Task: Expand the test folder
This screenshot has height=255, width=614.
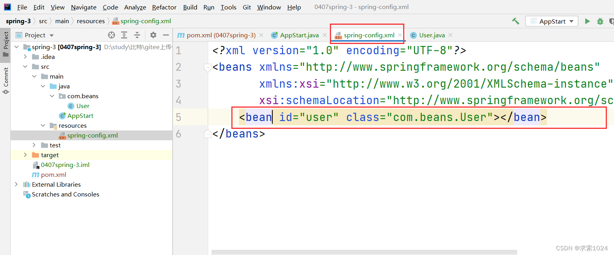Action: click(x=34, y=145)
